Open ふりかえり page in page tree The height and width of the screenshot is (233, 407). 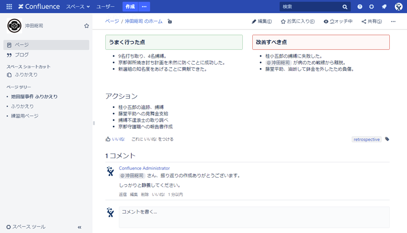22,106
